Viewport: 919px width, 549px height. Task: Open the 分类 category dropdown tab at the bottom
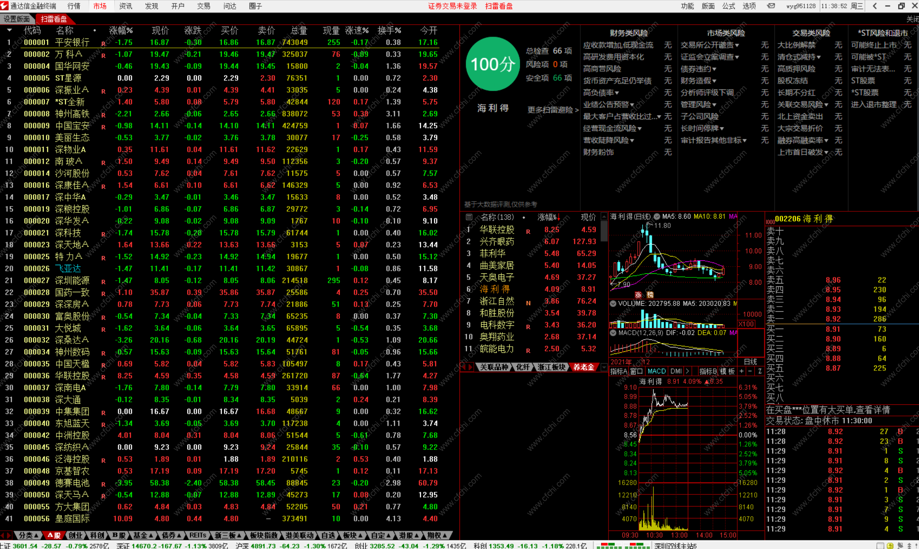pos(28,535)
